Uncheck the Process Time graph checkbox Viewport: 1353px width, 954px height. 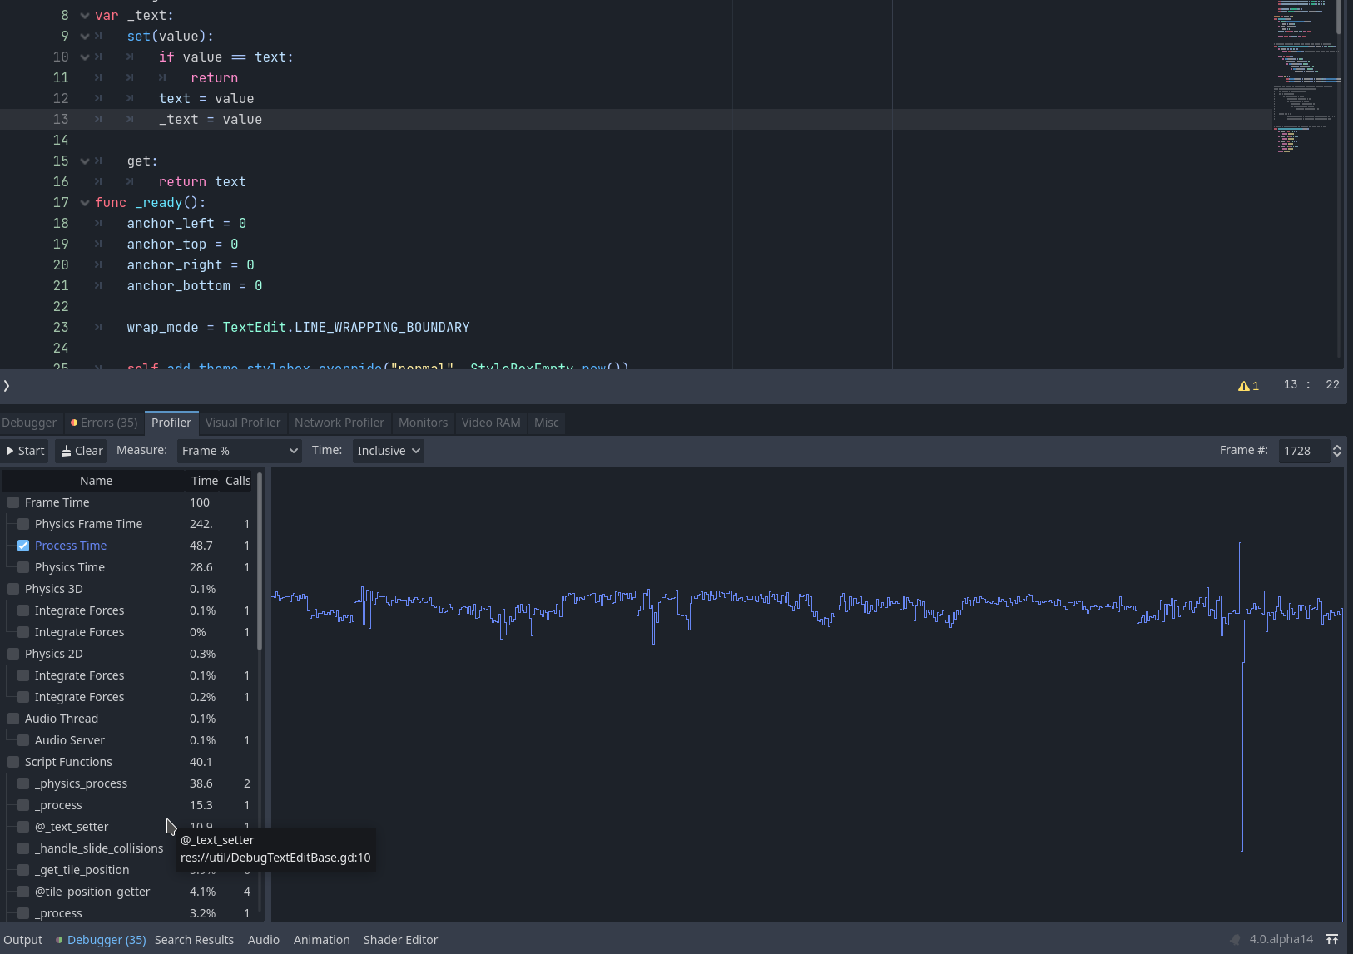22,545
